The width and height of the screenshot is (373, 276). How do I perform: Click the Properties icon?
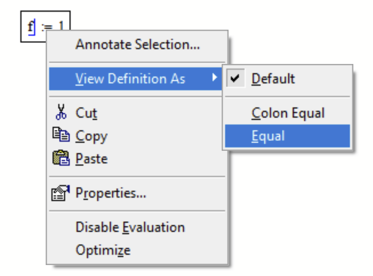60,193
